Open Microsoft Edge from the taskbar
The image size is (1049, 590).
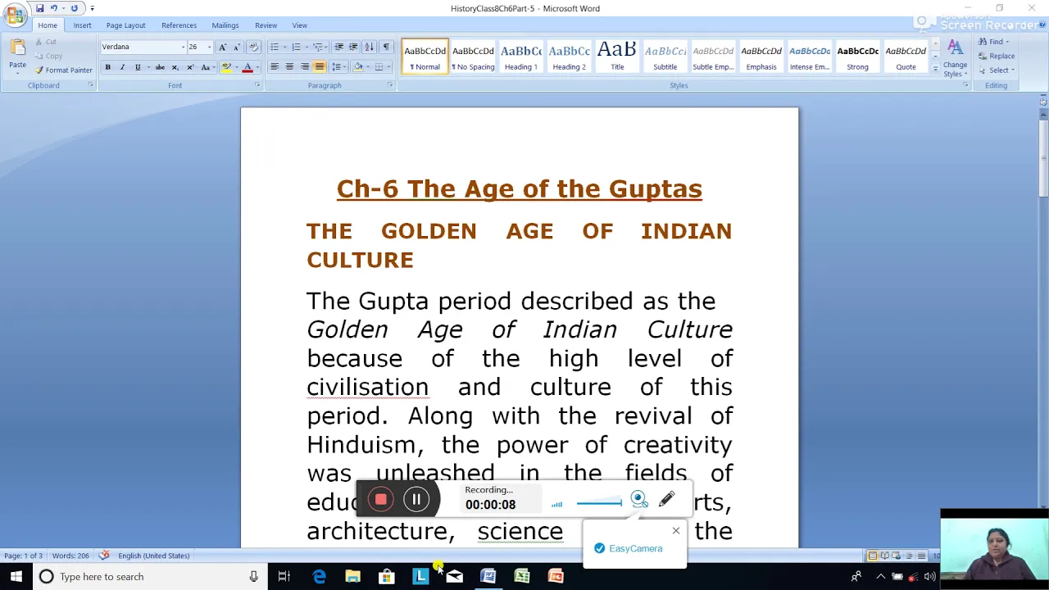click(319, 577)
